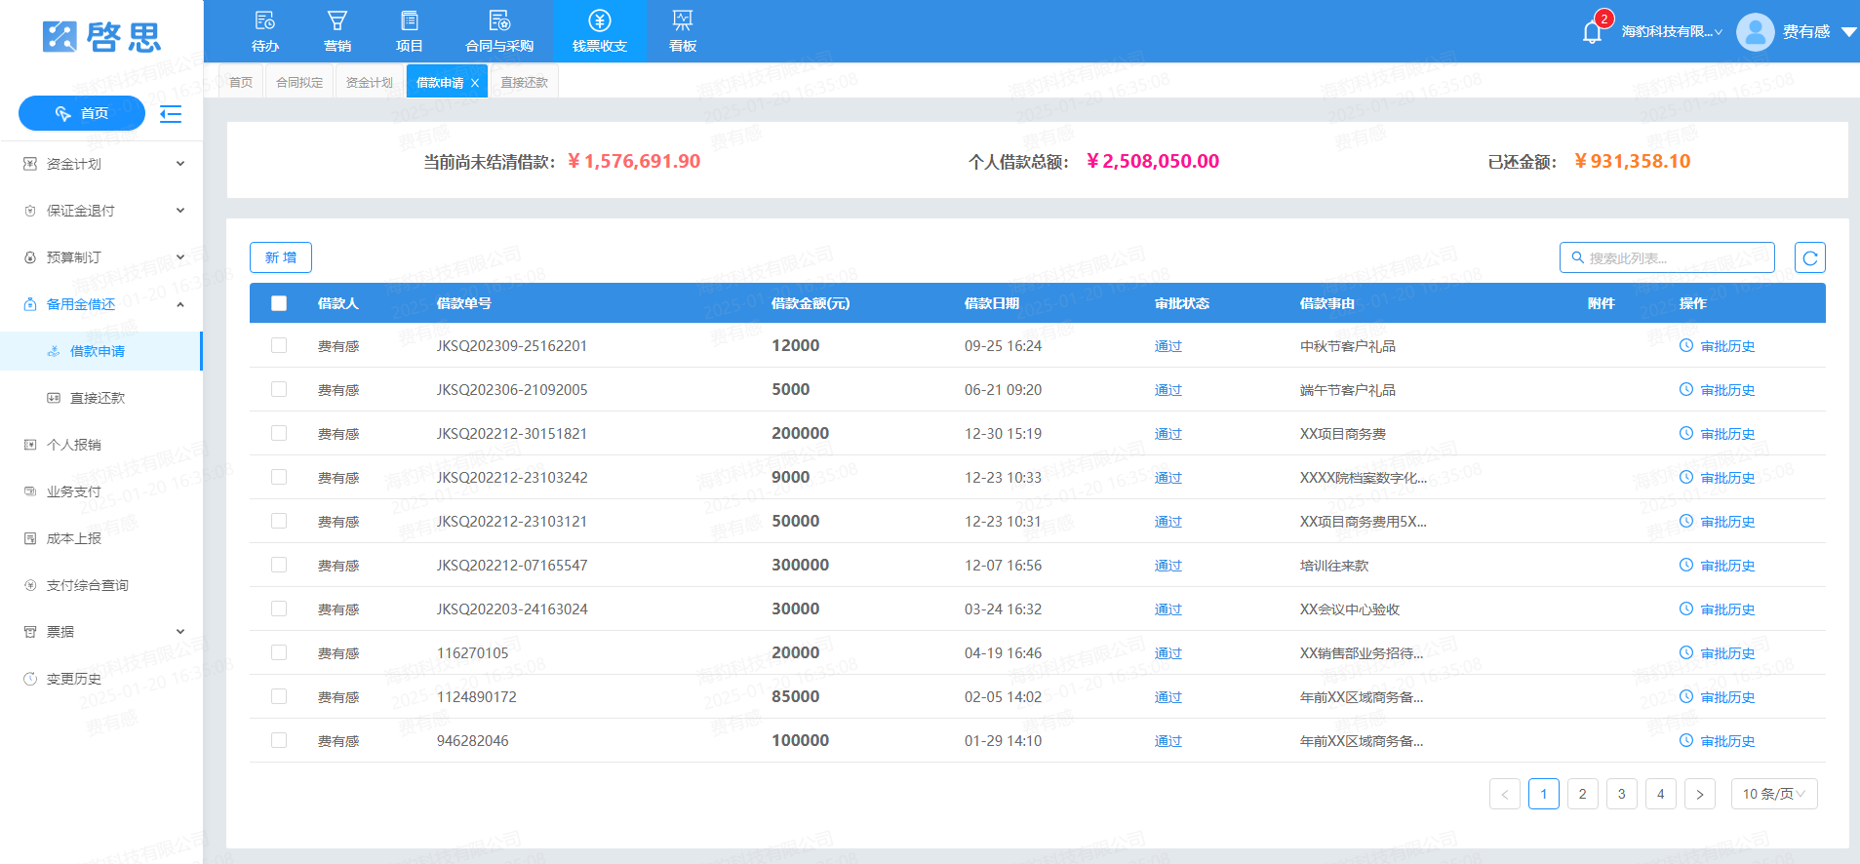Screen dimensions: 1860x864
Task: Check the row JKSQ202309-25162201
Action: [279, 345]
